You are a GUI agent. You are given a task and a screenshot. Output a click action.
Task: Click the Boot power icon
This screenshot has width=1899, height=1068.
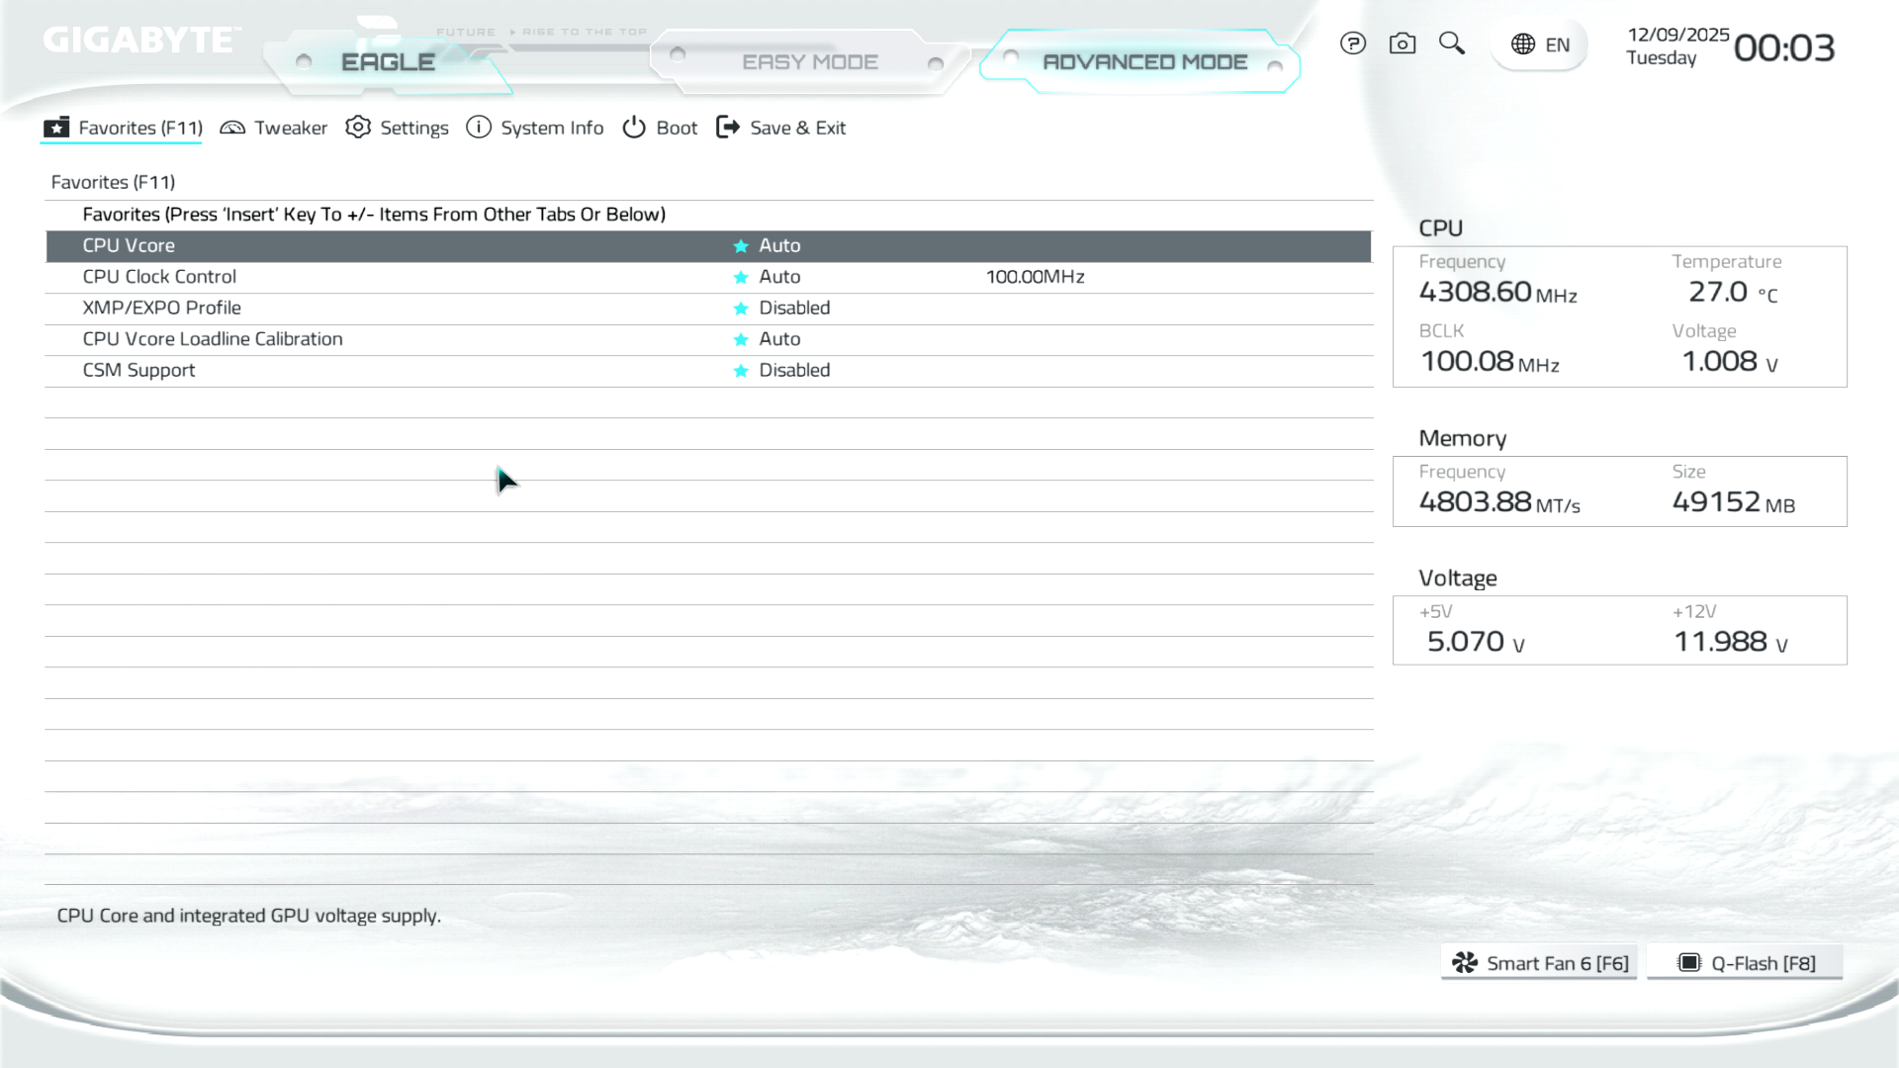[x=634, y=128]
